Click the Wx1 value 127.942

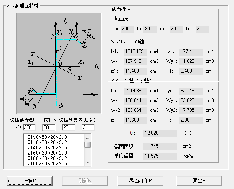(x=135, y=61)
